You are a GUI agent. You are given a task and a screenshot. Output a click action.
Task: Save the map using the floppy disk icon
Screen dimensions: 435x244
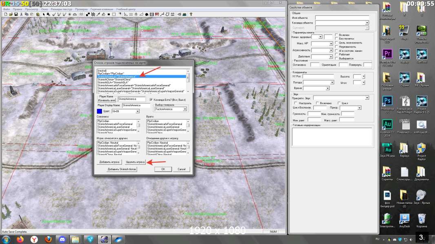pos(16,14)
